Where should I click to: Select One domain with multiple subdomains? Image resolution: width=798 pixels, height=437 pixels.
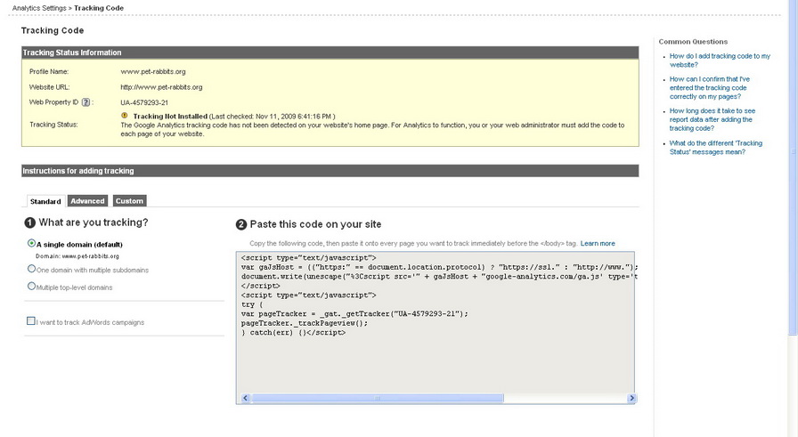31,269
